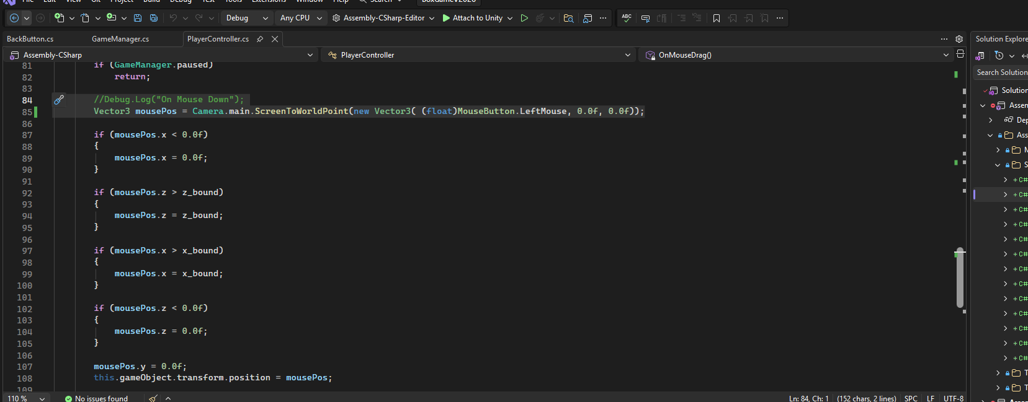1028x402 pixels.
Task: Open toolbar overflow after bookmark icons
Action: (x=780, y=18)
